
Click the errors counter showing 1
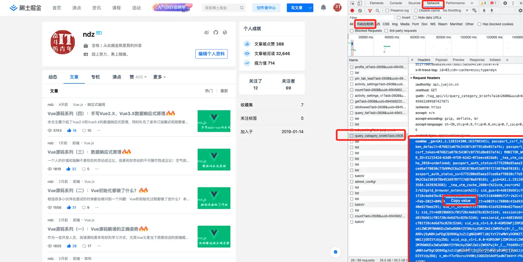[494, 3]
